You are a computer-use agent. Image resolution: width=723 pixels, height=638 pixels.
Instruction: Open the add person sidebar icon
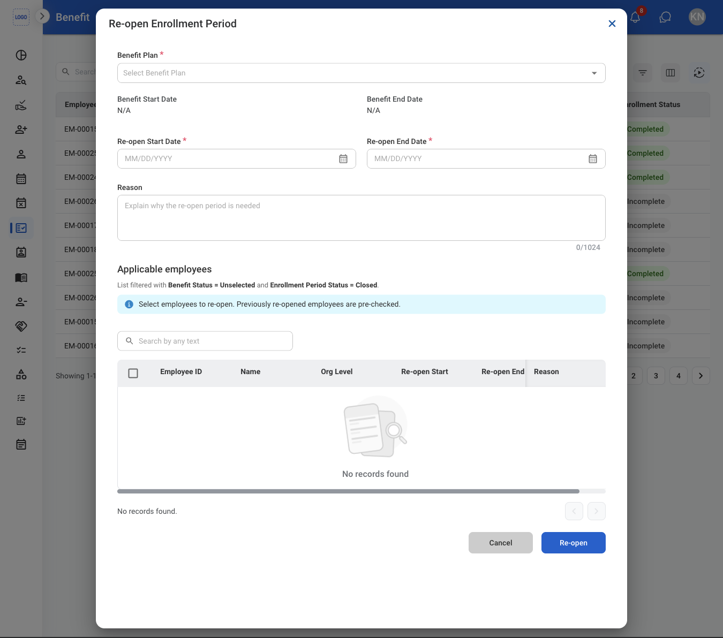click(21, 130)
